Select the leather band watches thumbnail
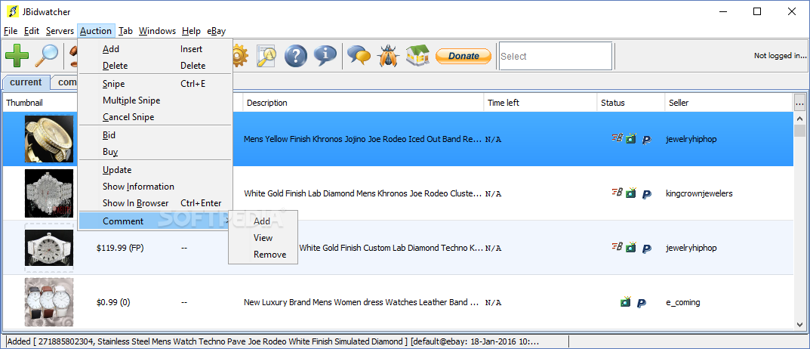The width and height of the screenshot is (810, 349). coord(49,302)
